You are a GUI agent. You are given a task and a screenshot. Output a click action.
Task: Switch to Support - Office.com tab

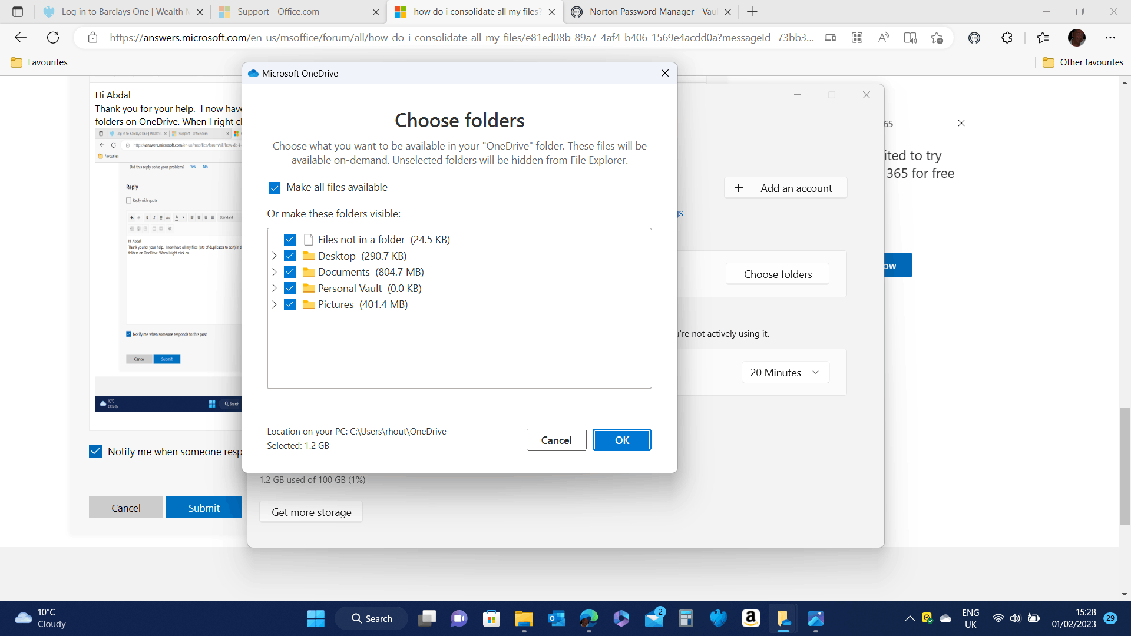(278, 12)
